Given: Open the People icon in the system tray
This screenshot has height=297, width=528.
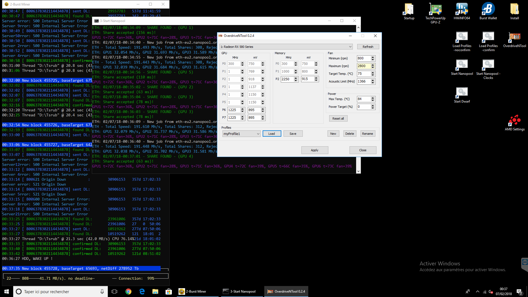Looking at the screenshot, I should click(468, 291).
